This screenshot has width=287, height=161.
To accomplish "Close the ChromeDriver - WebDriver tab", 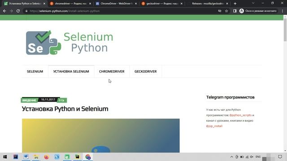I will [136, 4].
